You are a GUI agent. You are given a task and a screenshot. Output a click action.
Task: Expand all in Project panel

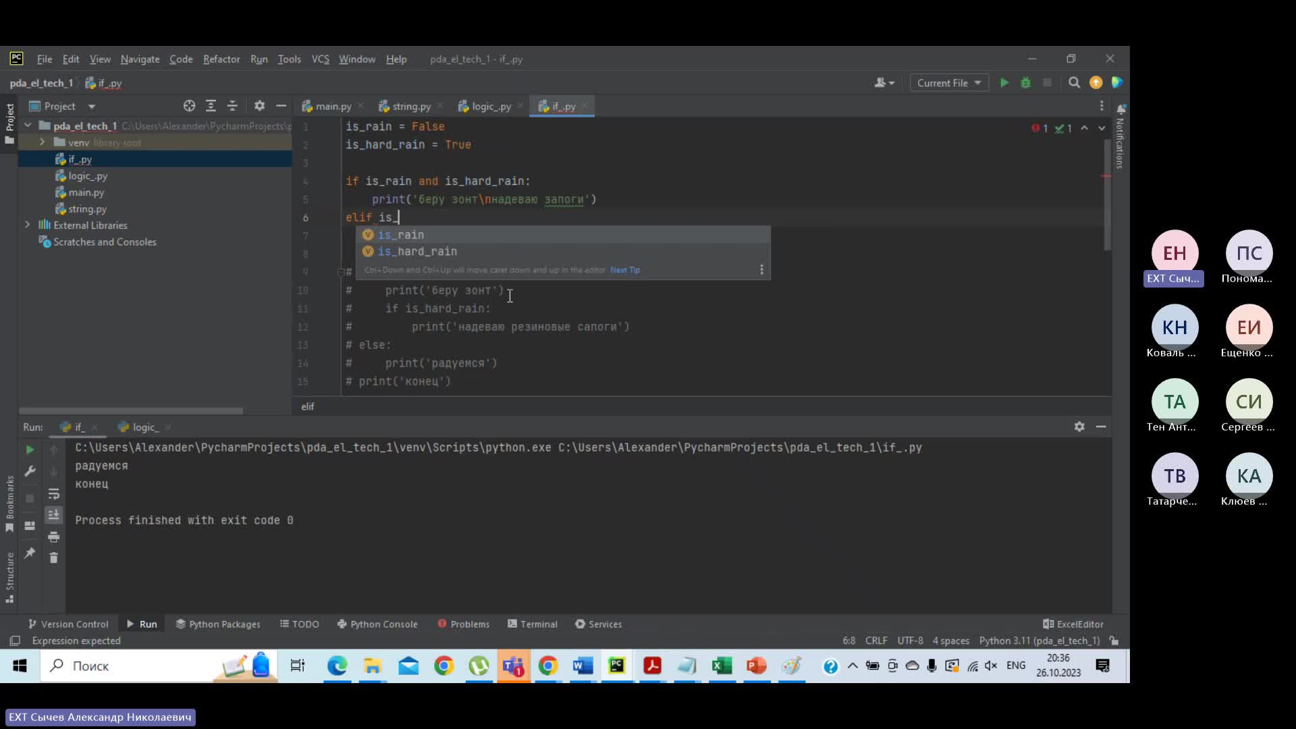[211, 106]
